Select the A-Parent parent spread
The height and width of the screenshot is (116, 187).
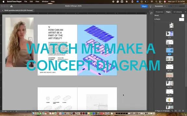tap(169, 19)
